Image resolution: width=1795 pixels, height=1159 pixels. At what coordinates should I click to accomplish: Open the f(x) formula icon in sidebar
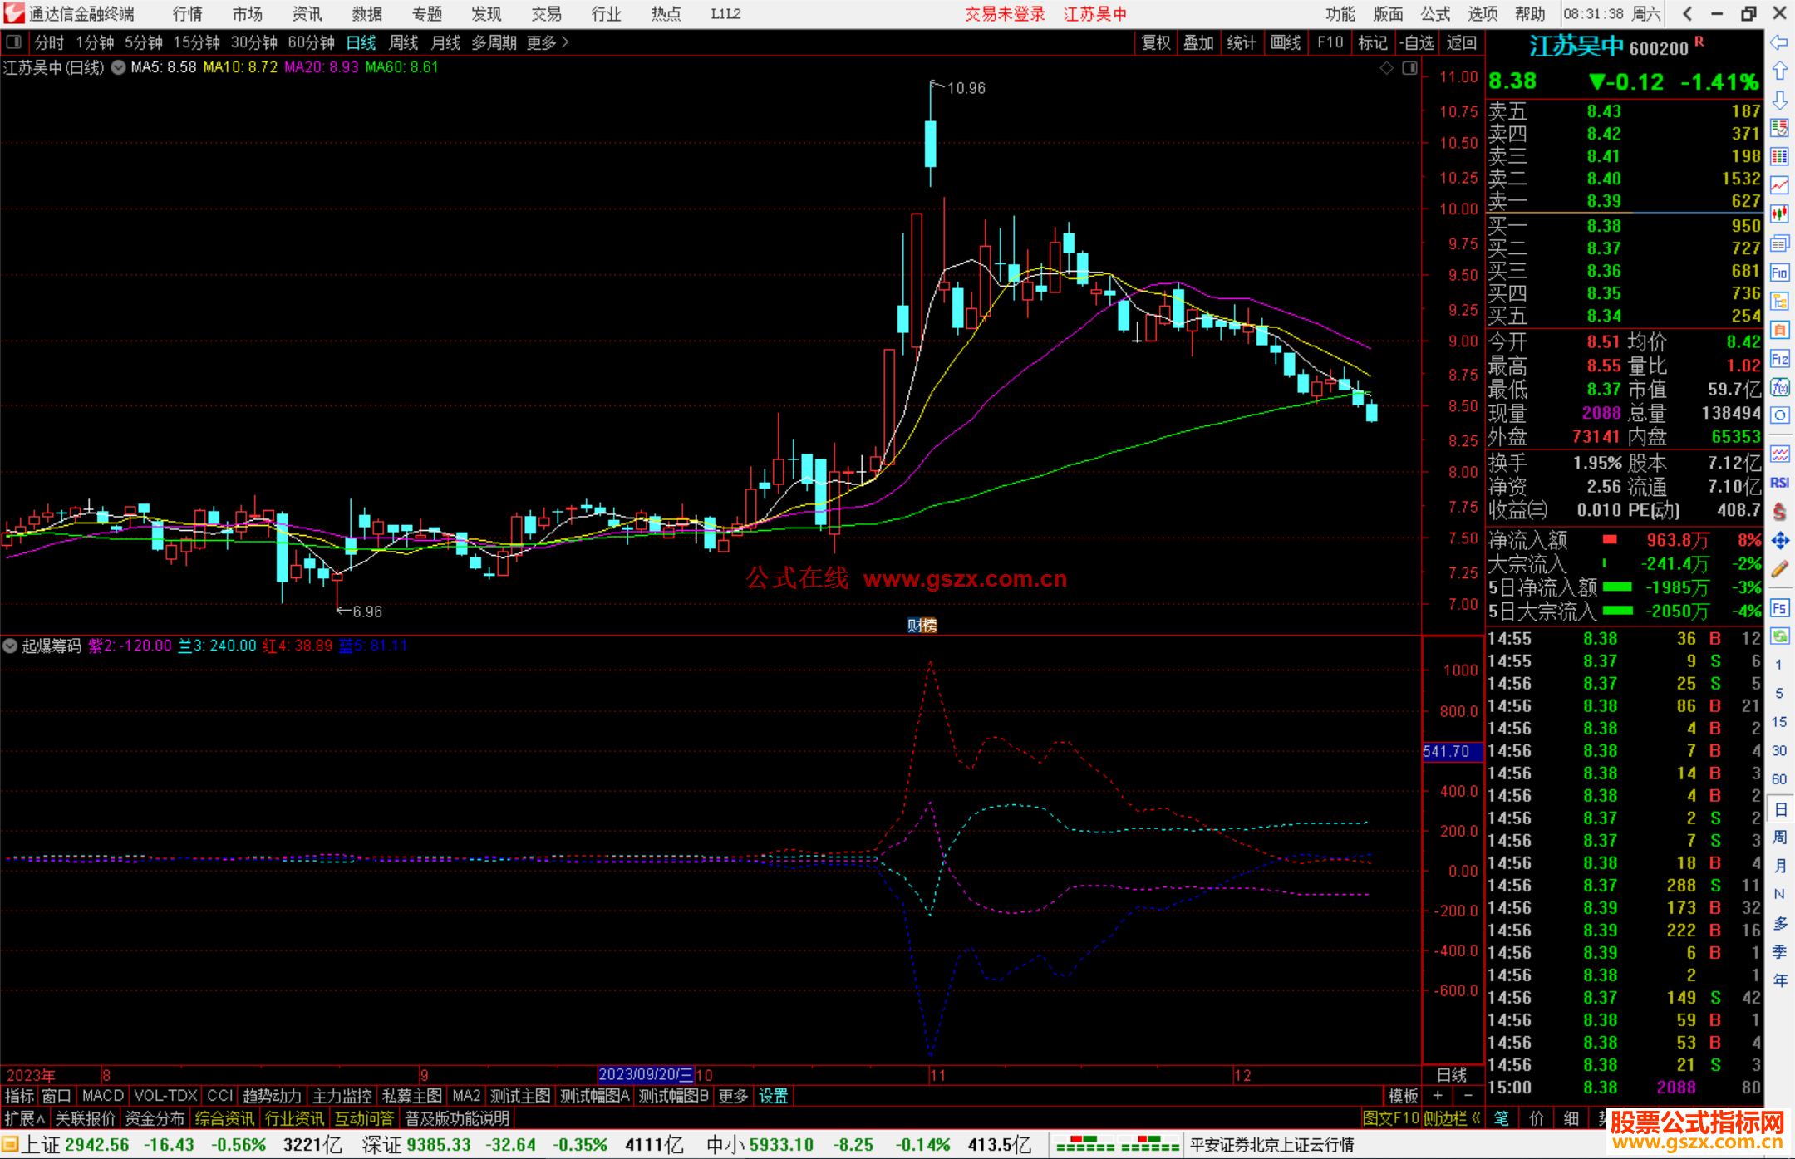click(x=1779, y=387)
